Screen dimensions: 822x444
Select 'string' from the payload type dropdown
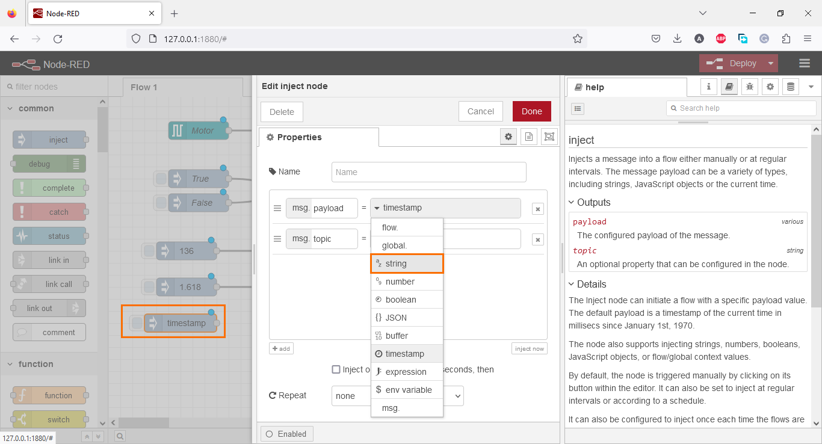pos(407,263)
